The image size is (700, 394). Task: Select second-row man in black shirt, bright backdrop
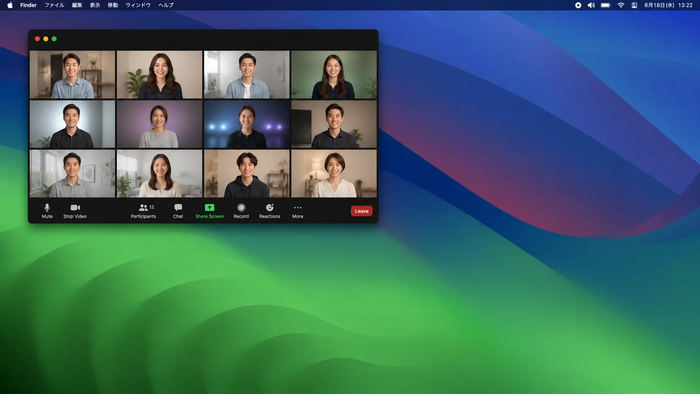tap(72, 124)
